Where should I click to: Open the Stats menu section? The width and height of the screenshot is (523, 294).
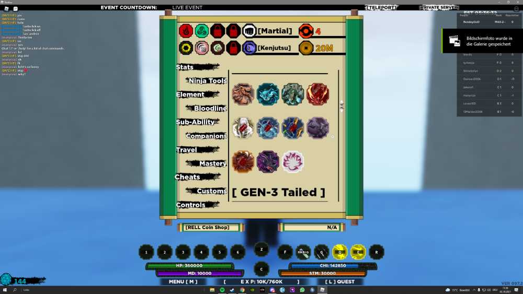(197, 67)
